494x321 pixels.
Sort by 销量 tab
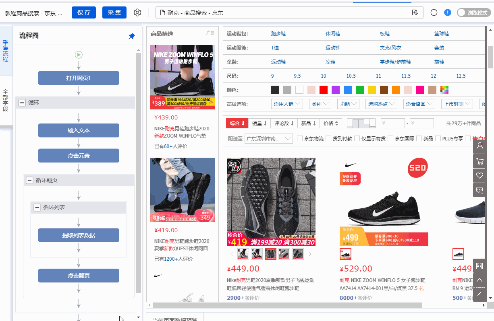pyautogui.click(x=260, y=123)
